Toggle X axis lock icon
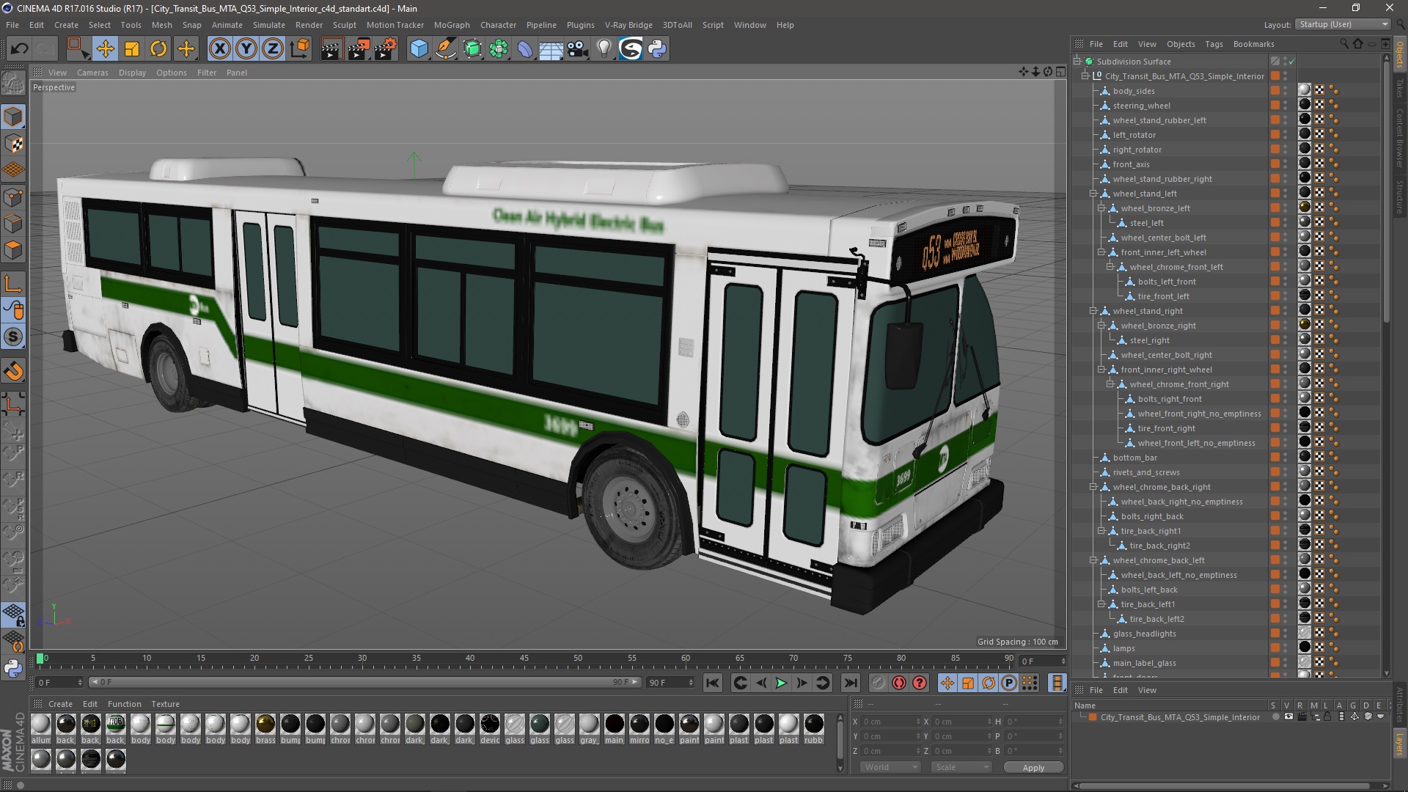Image resolution: width=1408 pixels, height=792 pixels. pos(219,48)
